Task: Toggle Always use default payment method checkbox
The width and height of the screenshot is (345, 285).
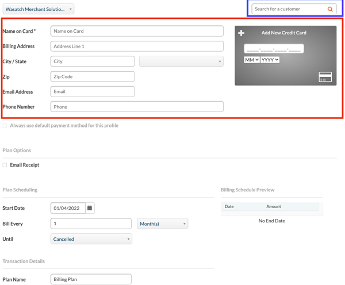Action: click(x=5, y=126)
